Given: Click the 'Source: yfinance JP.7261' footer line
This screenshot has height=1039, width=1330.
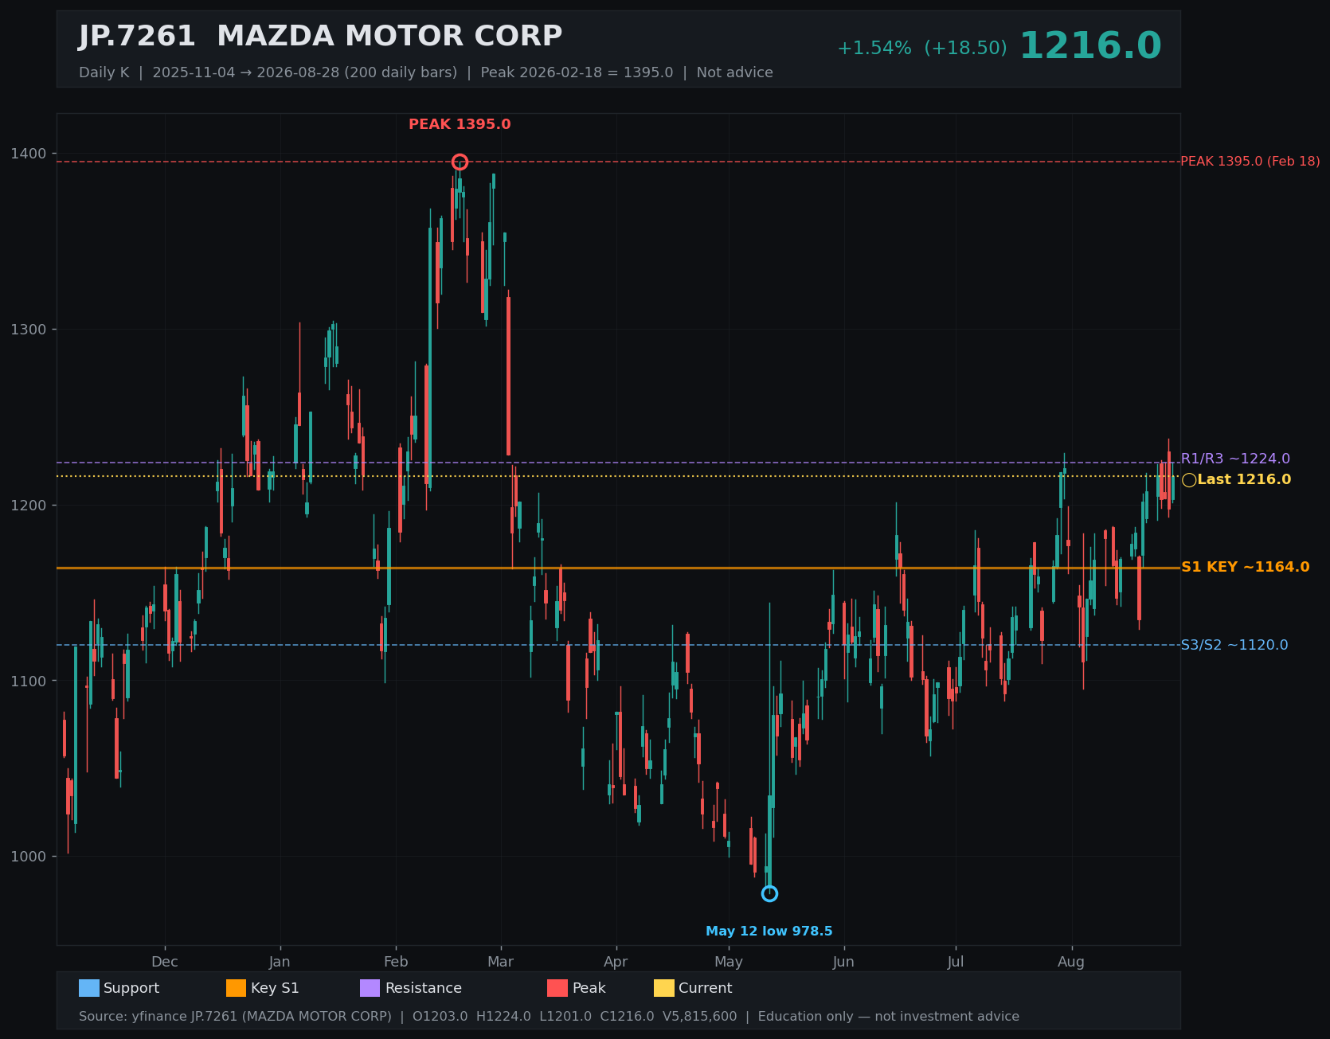Looking at the screenshot, I should tap(549, 1017).
